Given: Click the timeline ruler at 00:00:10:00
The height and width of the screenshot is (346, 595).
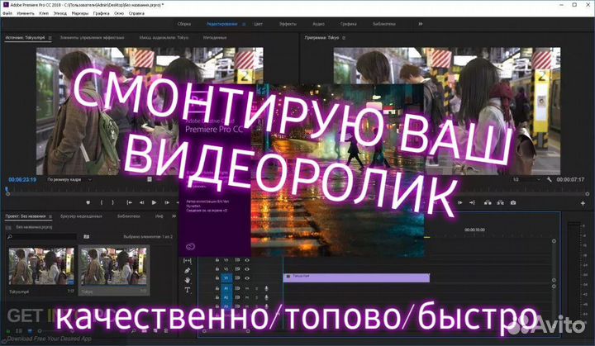Looking at the screenshot, I should (474, 230).
